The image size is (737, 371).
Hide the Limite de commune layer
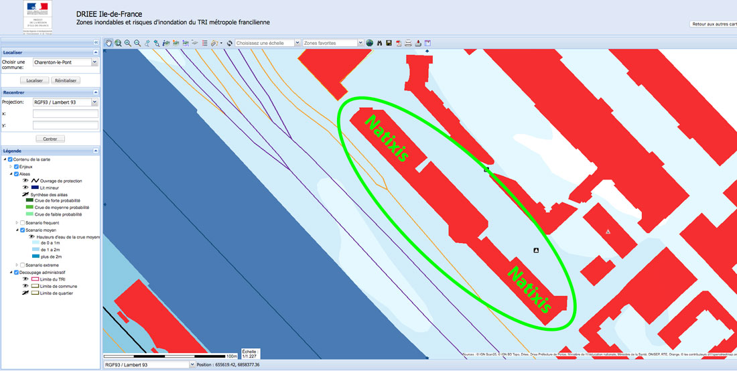25,286
